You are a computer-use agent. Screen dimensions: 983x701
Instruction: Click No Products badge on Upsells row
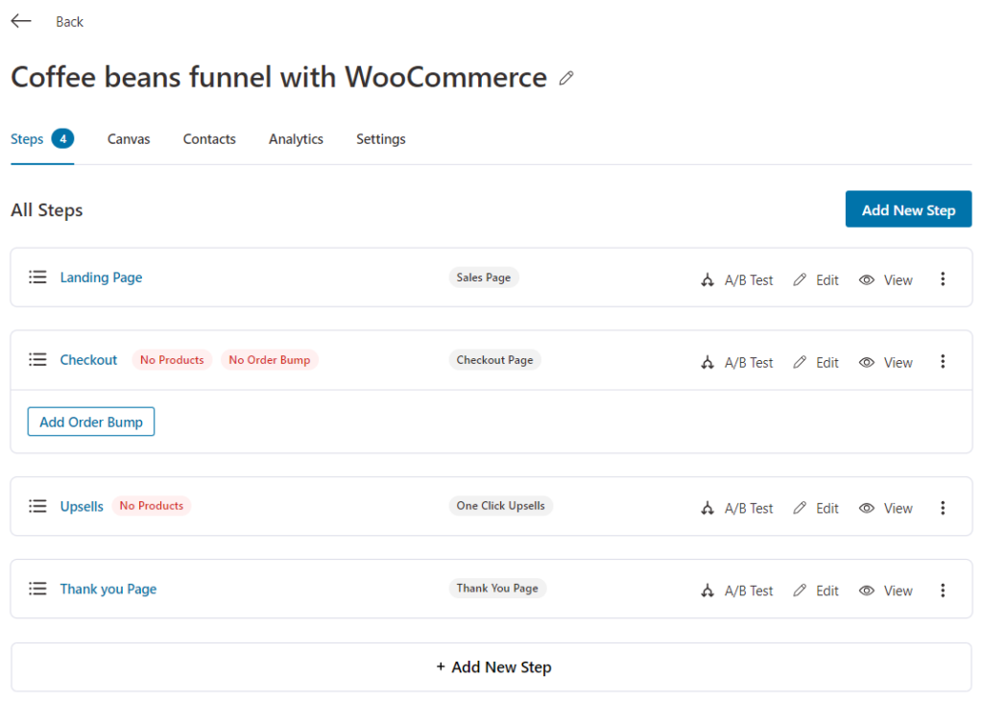click(152, 505)
